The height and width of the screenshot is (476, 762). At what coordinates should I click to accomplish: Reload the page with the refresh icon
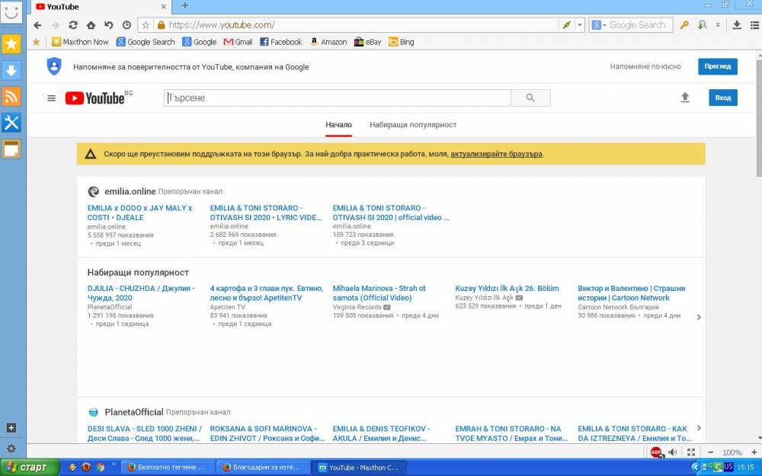73,25
